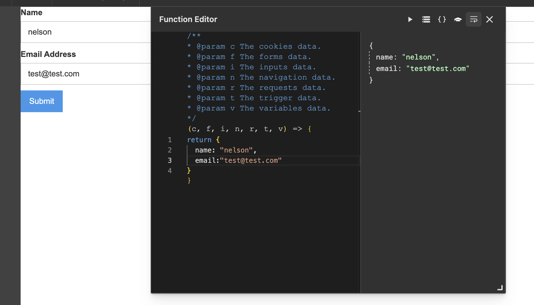Screen dimensions: 534x305
Task: Click the "nelson" value in output panel
Action: pyautogui.click(x=419, y=57)
